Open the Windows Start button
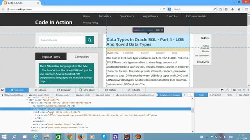 pyautogui.click(x=4, y=136)
